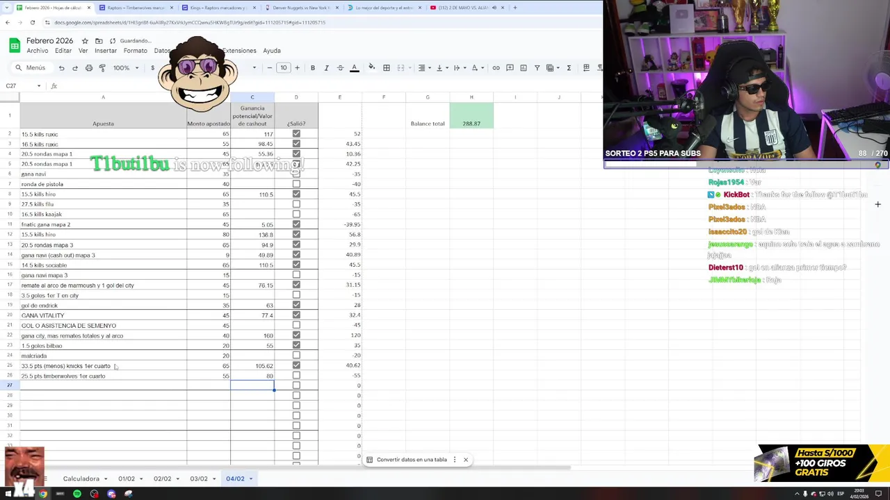Print the spreadsheet using the printer icon
The height and width of the screenshot is (500, 890).
[89, 68]
